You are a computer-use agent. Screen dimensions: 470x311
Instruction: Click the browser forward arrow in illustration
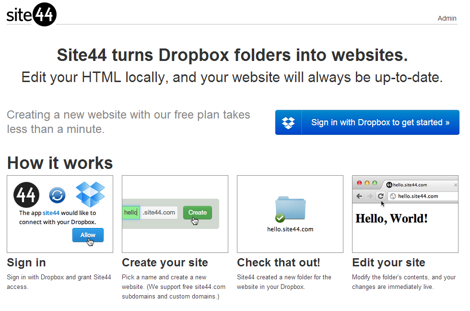pos(370,196)
